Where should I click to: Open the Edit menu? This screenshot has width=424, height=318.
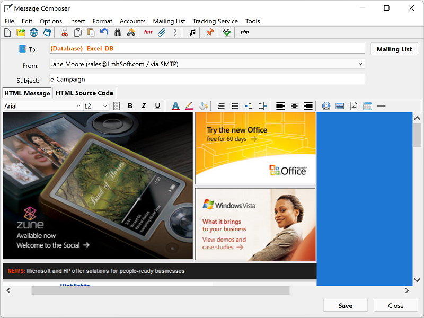click(x=27, y=21)
